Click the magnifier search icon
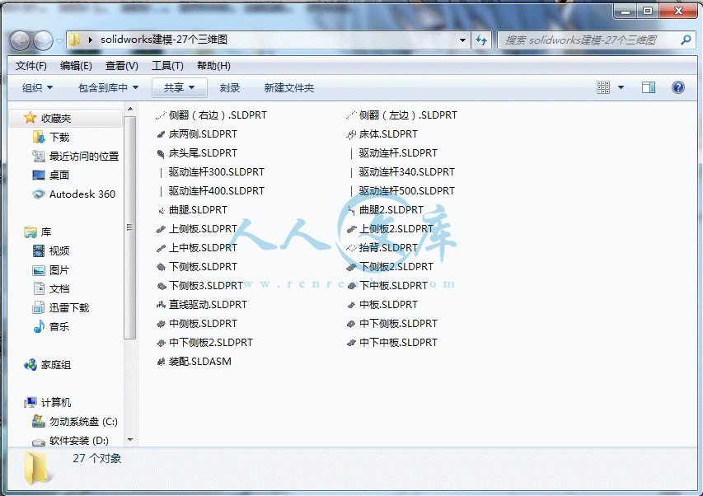Image resolution: width=703 pixels, height=496 pixels. [686, 40]
